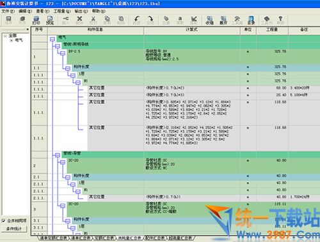Screen dimensions: 320x242
Task: Select the 电气 item in left tree
Action: point(19,40)
